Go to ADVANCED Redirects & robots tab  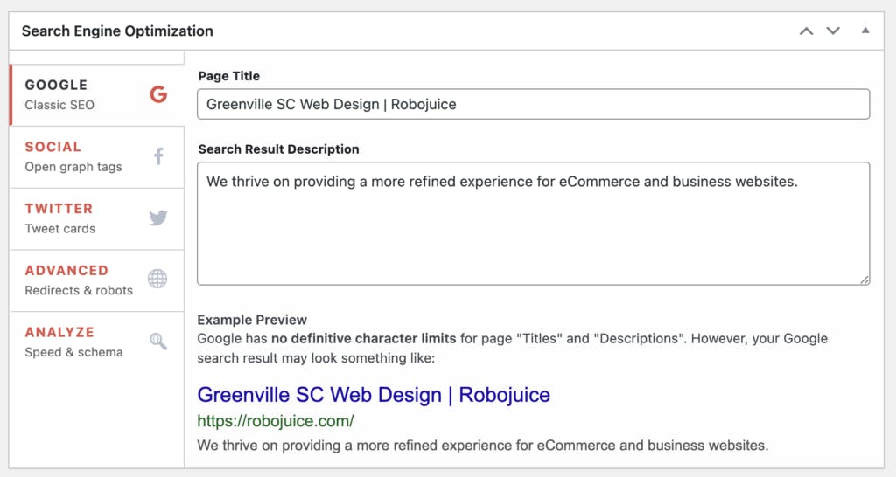point(79,280)
